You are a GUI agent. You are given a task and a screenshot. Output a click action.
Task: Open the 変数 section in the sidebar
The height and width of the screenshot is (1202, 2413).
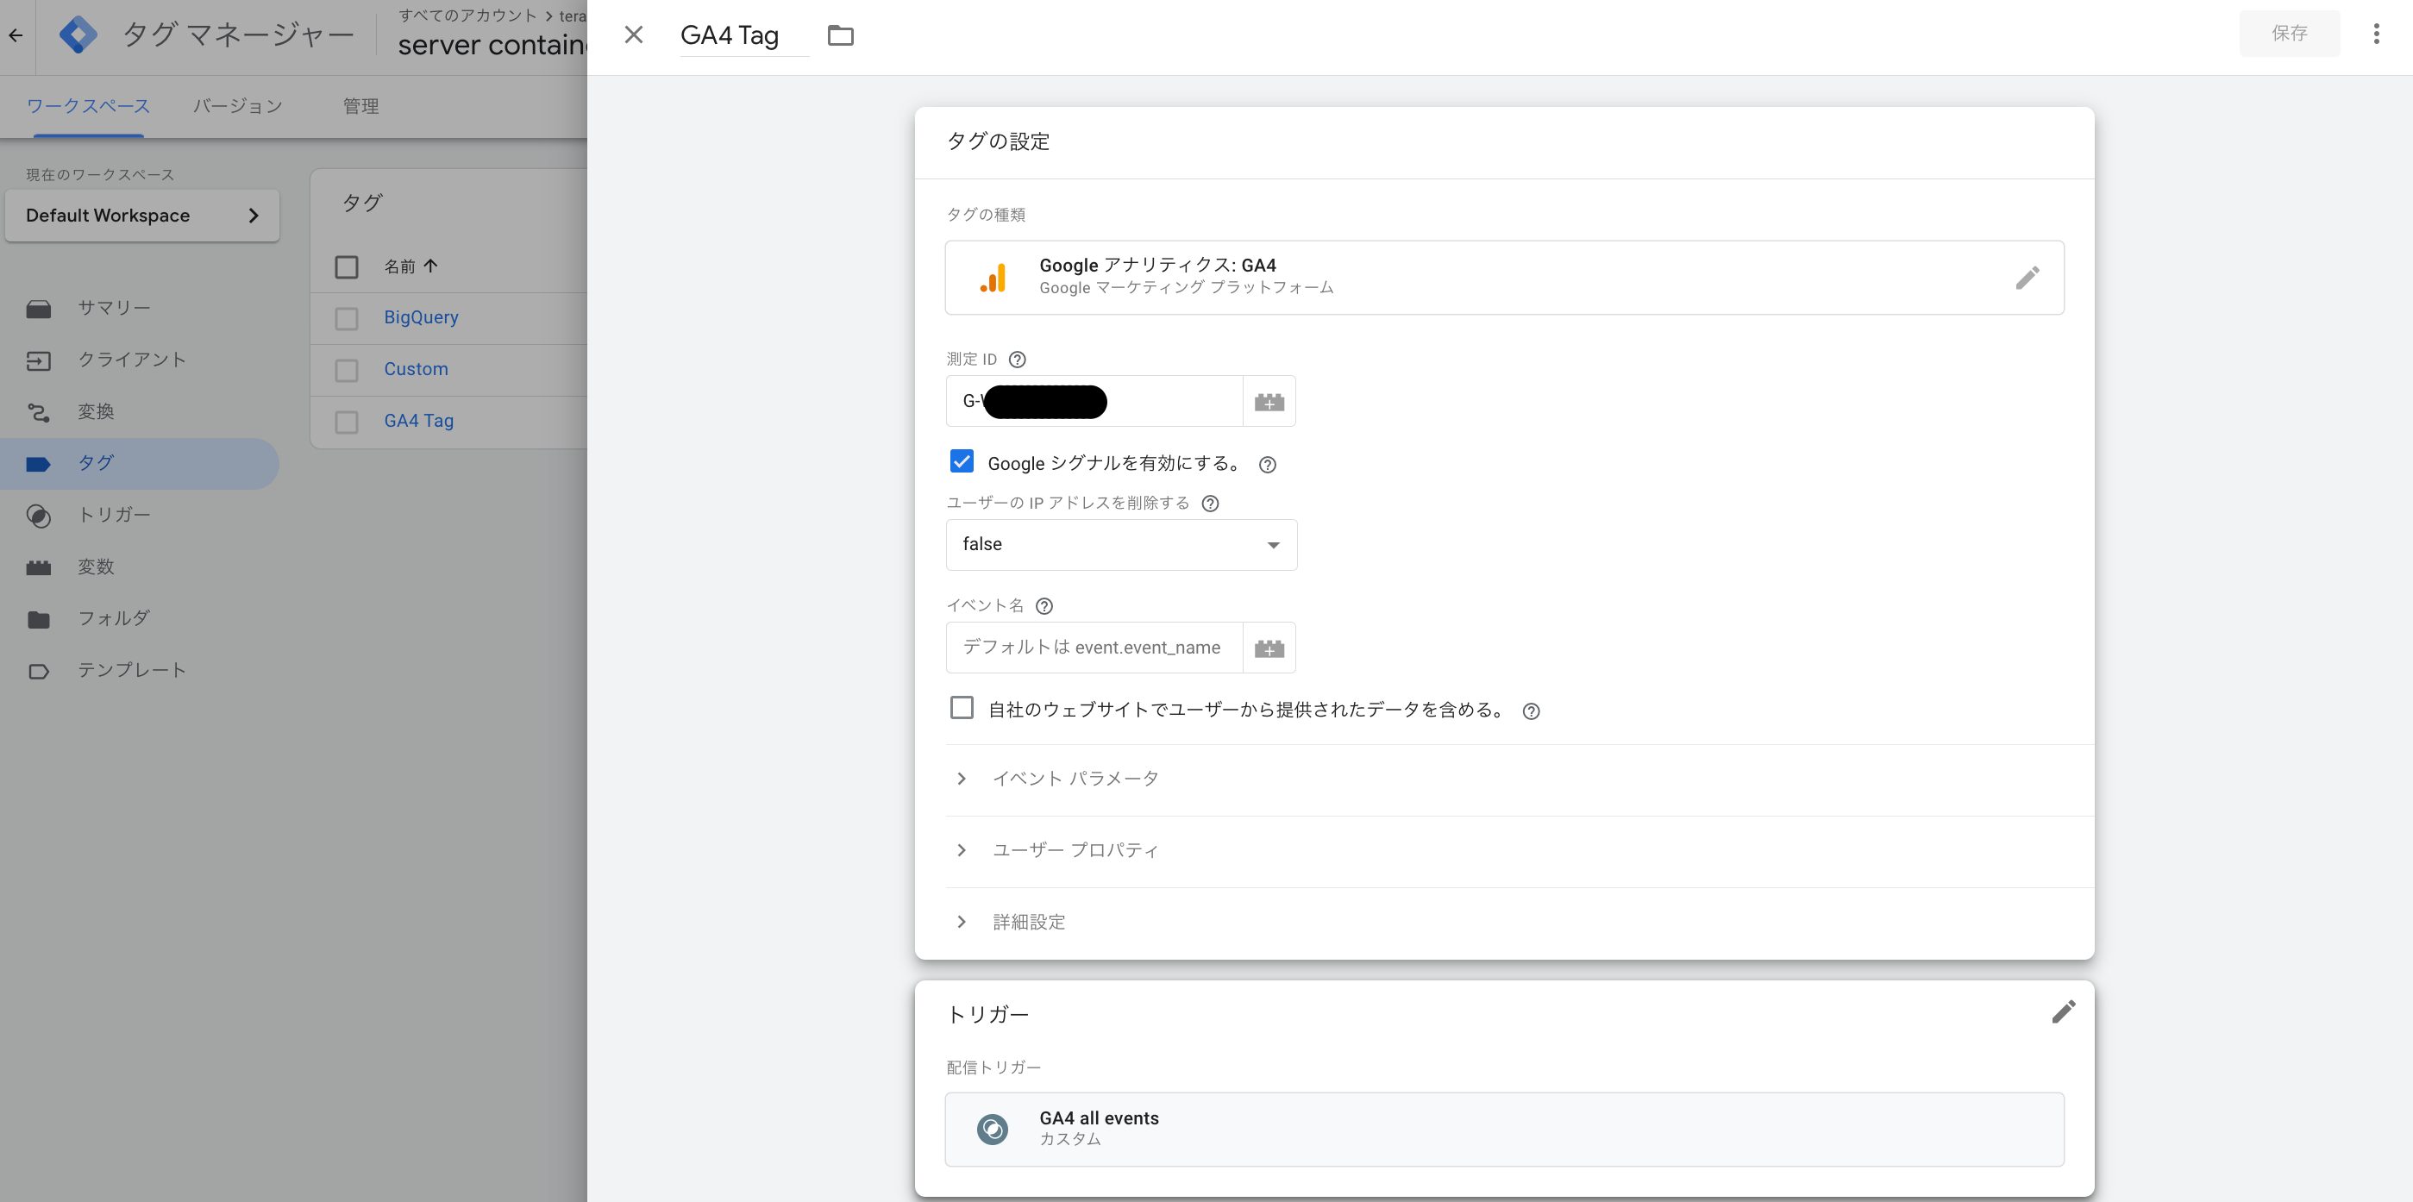(96, 566)
